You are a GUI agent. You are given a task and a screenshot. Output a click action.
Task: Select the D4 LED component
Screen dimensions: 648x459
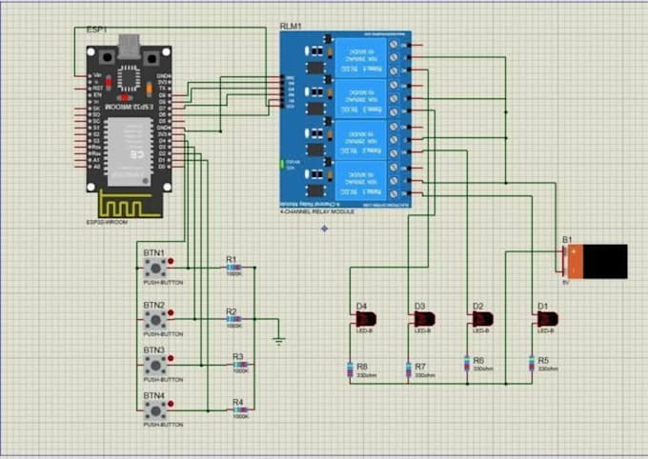click(x=366, y=319)
